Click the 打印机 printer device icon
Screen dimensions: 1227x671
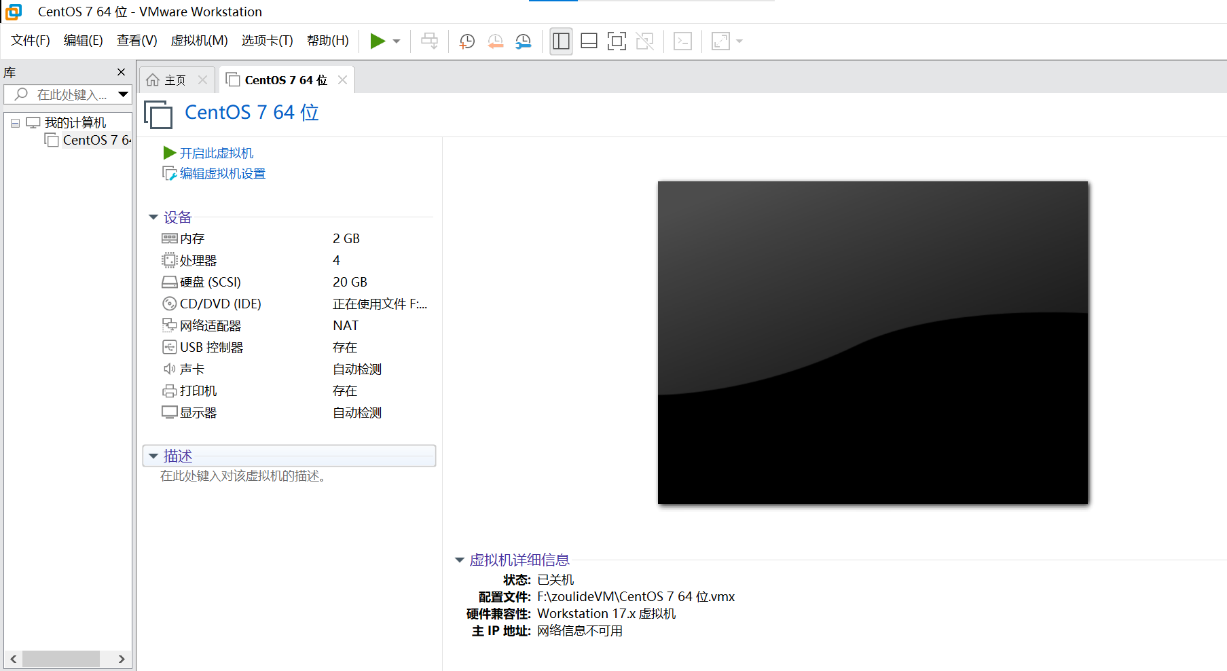point(169,391)
